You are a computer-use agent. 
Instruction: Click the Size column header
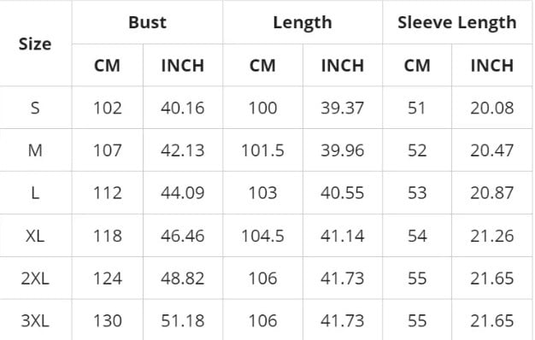click(35, 44)
